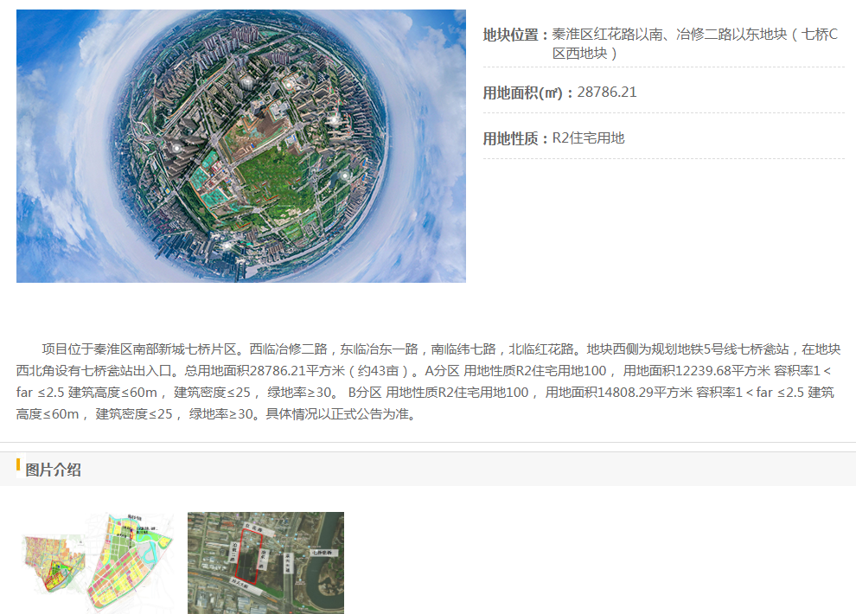Click the orange marker beside 图片介绍

(18, 467)
